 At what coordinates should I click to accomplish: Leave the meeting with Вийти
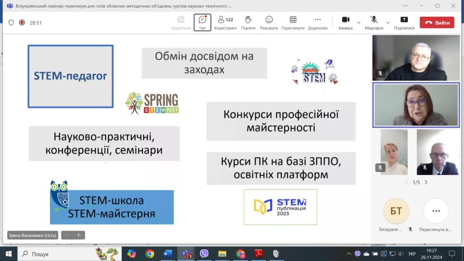437,23
